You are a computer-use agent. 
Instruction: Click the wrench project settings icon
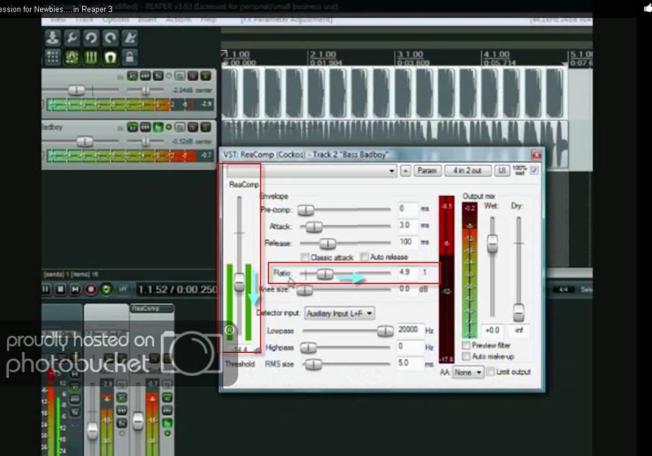coord(72,38)
